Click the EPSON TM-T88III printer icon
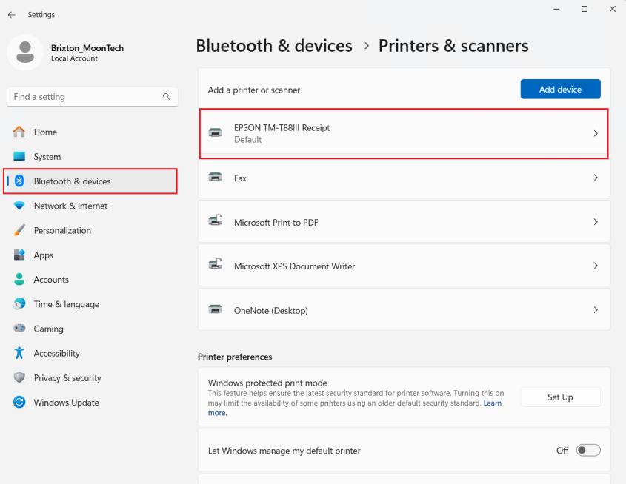Viewport: 626px width, 484px height. 216,132
